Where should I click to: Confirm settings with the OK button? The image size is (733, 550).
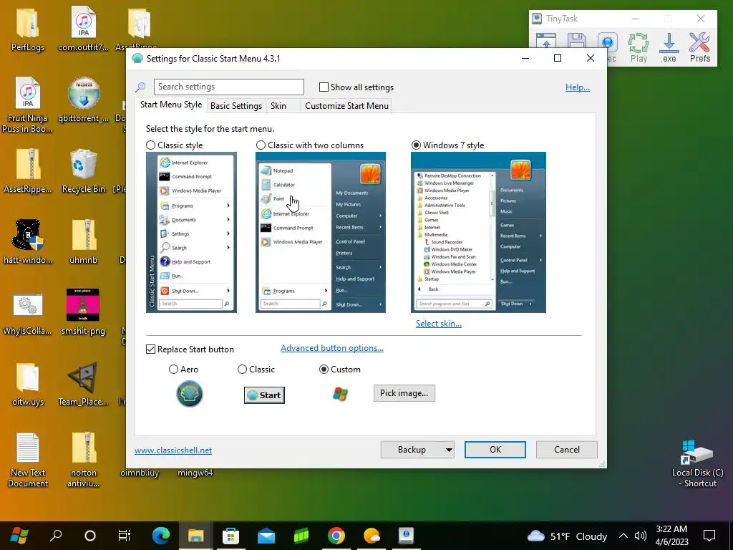coord(495,450)
